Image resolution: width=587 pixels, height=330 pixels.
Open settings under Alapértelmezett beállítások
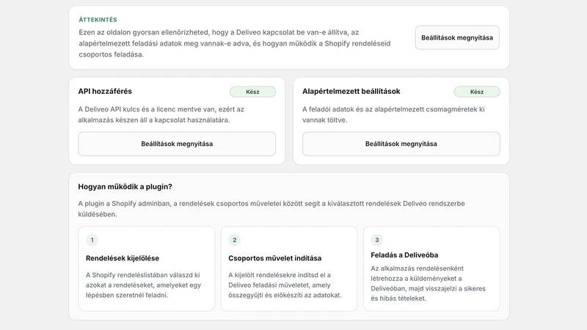401,144
